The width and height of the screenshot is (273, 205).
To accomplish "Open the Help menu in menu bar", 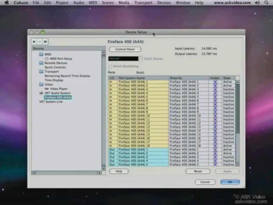I will click(199, 3).
